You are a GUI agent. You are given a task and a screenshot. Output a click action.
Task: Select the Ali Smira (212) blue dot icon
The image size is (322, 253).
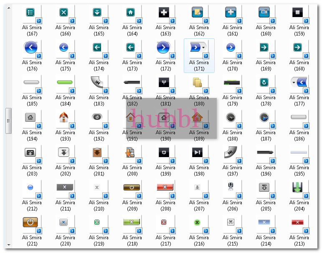[30, 188]
